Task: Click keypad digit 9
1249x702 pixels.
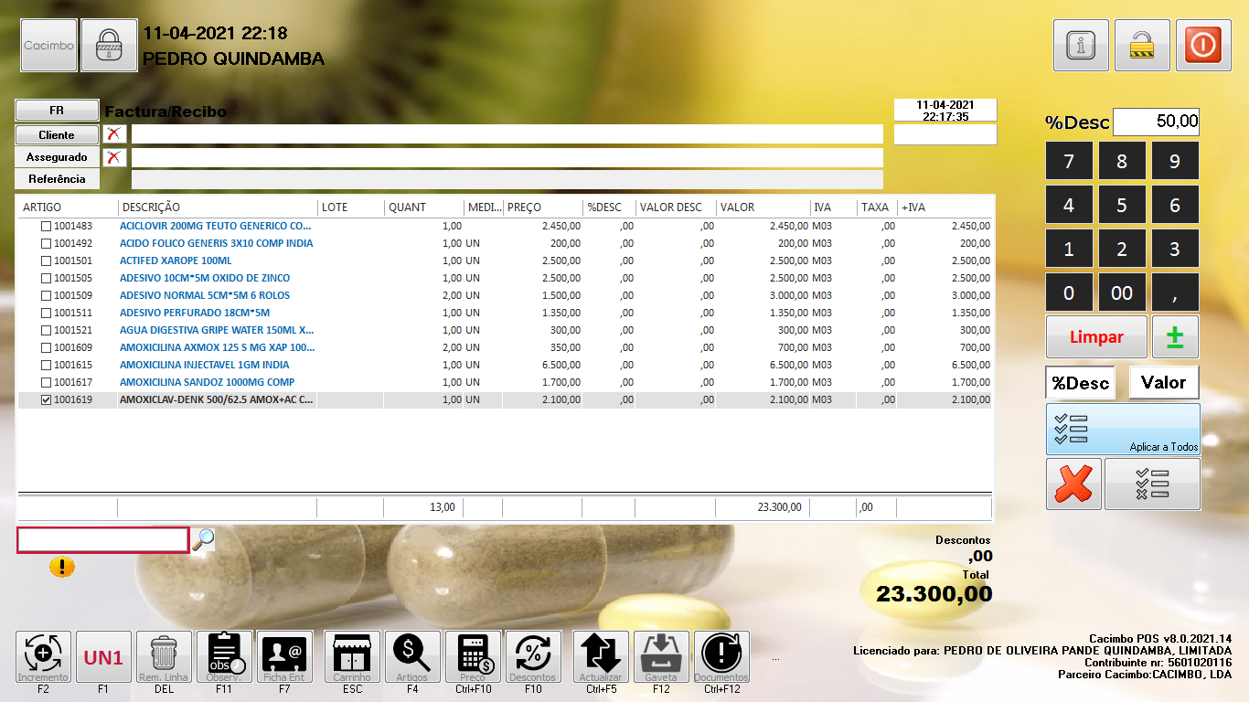Action: pos(1175,161)
